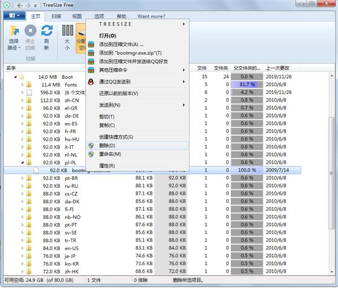Click the scrollbar down arrow in file list
Viewport: 338px width, 288px height.
tap(332, 272)
